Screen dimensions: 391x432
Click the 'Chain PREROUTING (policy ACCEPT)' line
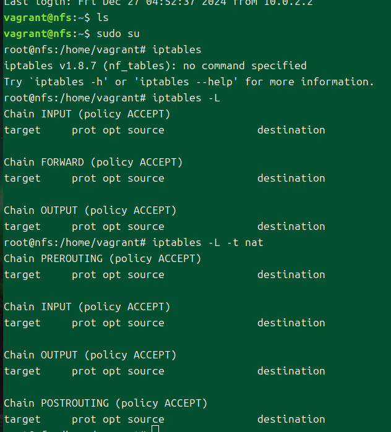(x=102, y=258)
